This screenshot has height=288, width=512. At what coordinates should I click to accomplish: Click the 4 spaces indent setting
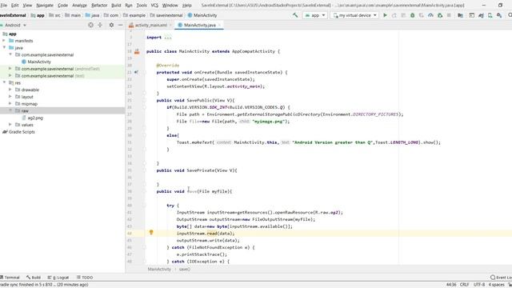click(x=496, y=285)
